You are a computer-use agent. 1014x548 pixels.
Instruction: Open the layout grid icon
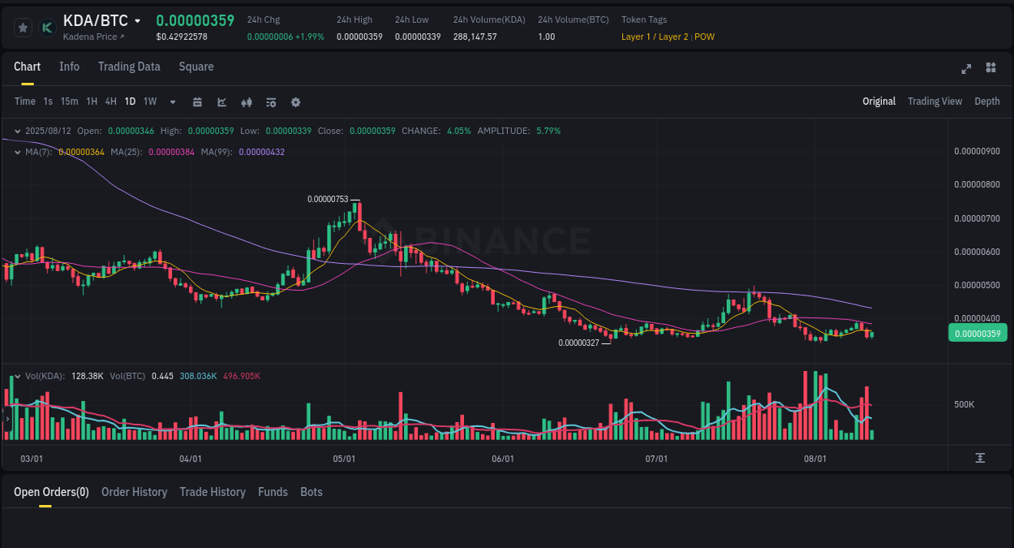[x=990, y=69]
